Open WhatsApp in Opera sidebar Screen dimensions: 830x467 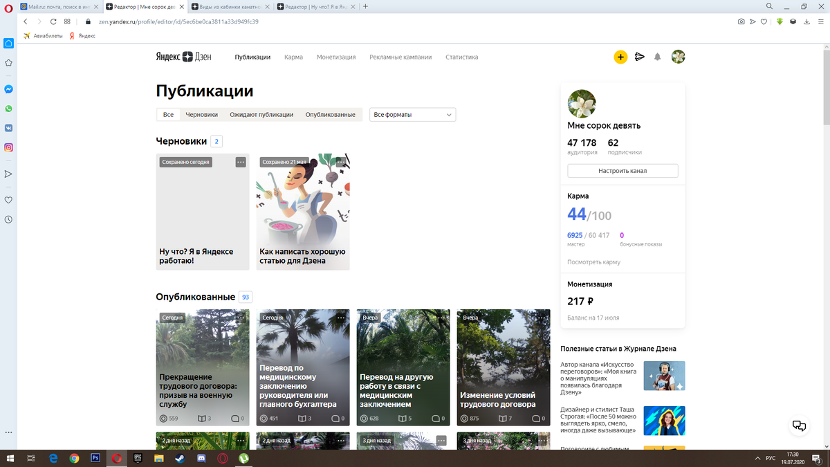point(9,109)
